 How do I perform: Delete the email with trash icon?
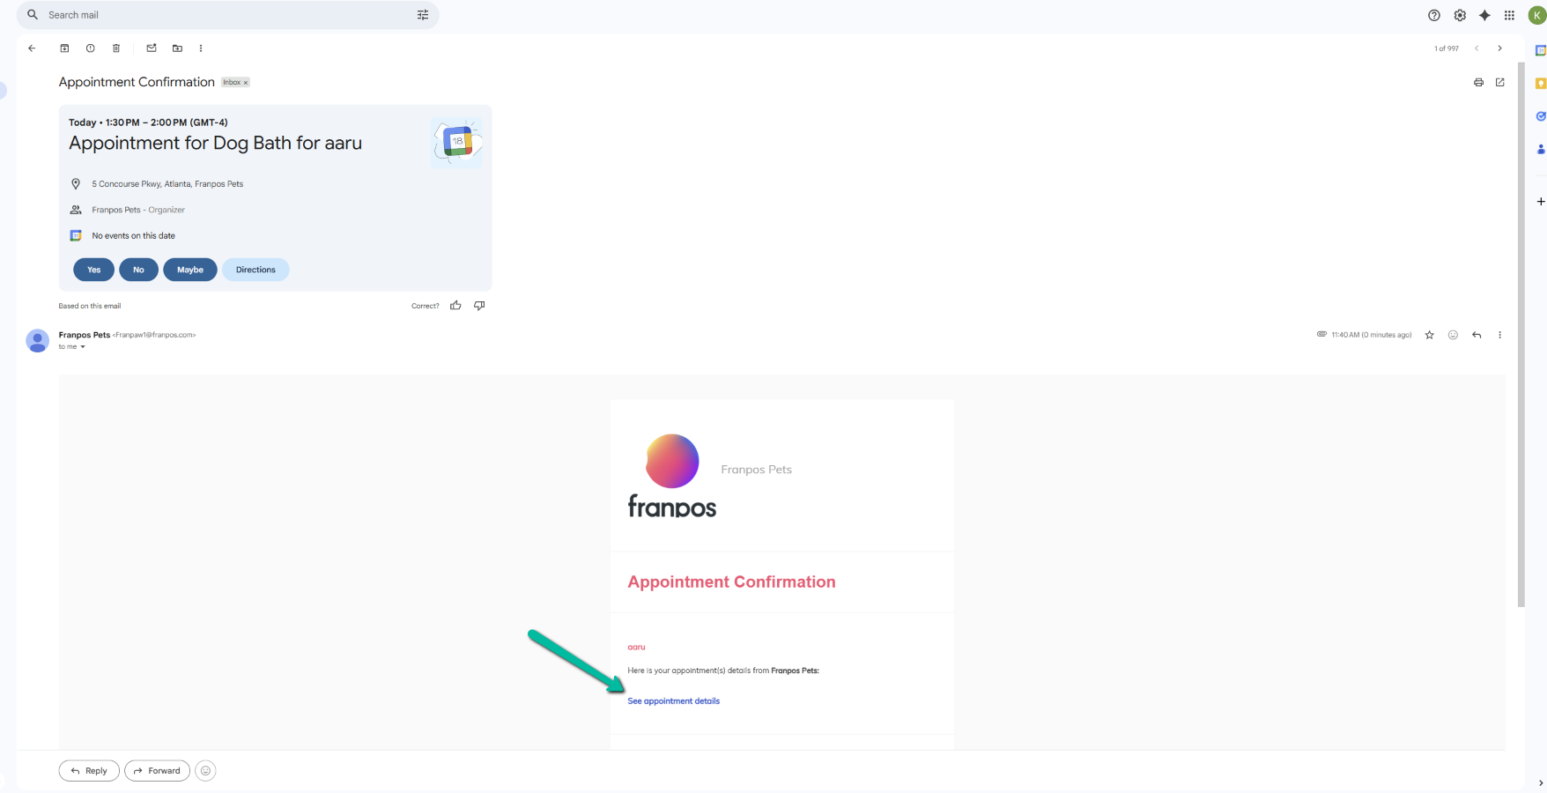point(116,48)
